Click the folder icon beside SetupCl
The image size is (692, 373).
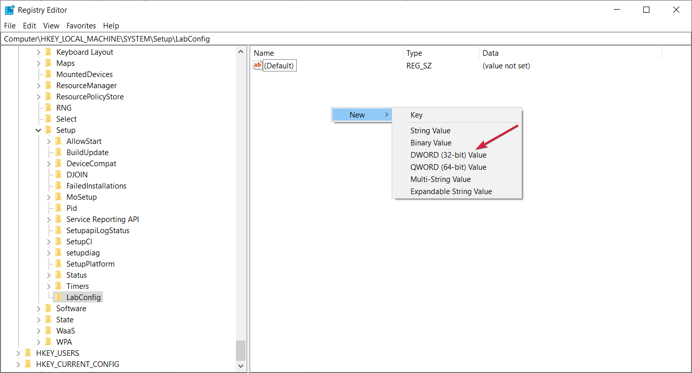coord(58,241)
